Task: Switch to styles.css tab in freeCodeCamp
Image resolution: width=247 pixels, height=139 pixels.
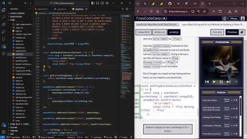Action: 159,32
